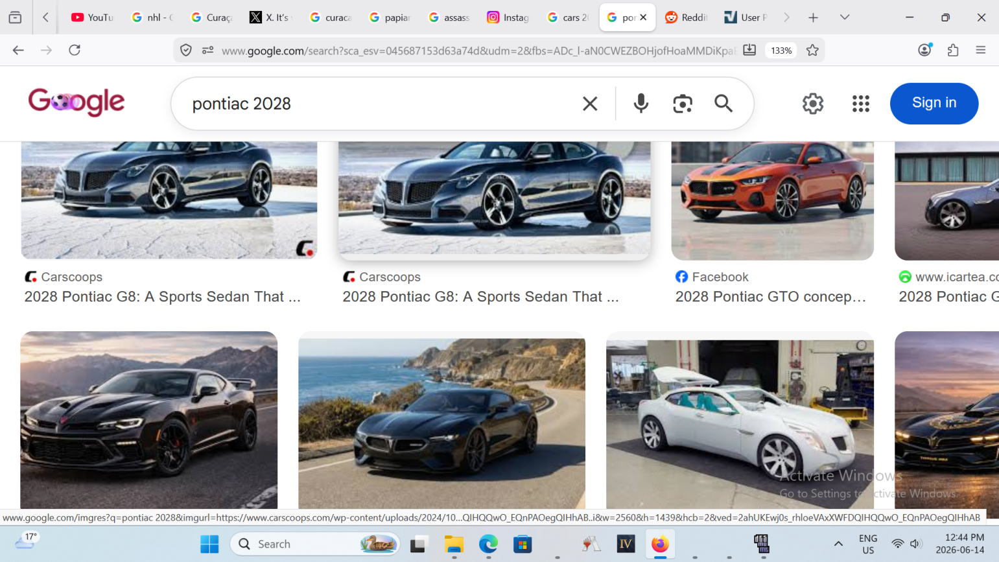Viewport: 999px width, 562px height.
Task: Switch to the Reddit tab
Action: click(687, 18)
